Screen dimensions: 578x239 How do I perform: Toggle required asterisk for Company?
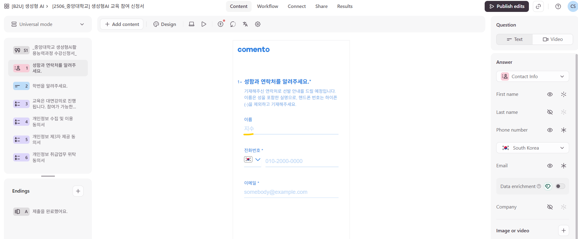[x=564, y=207]
